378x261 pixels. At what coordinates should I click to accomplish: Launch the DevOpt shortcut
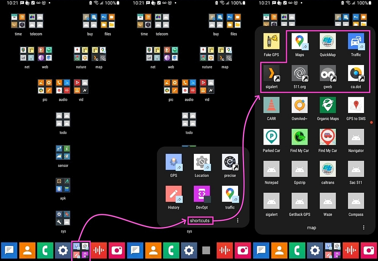pos(202,194)
